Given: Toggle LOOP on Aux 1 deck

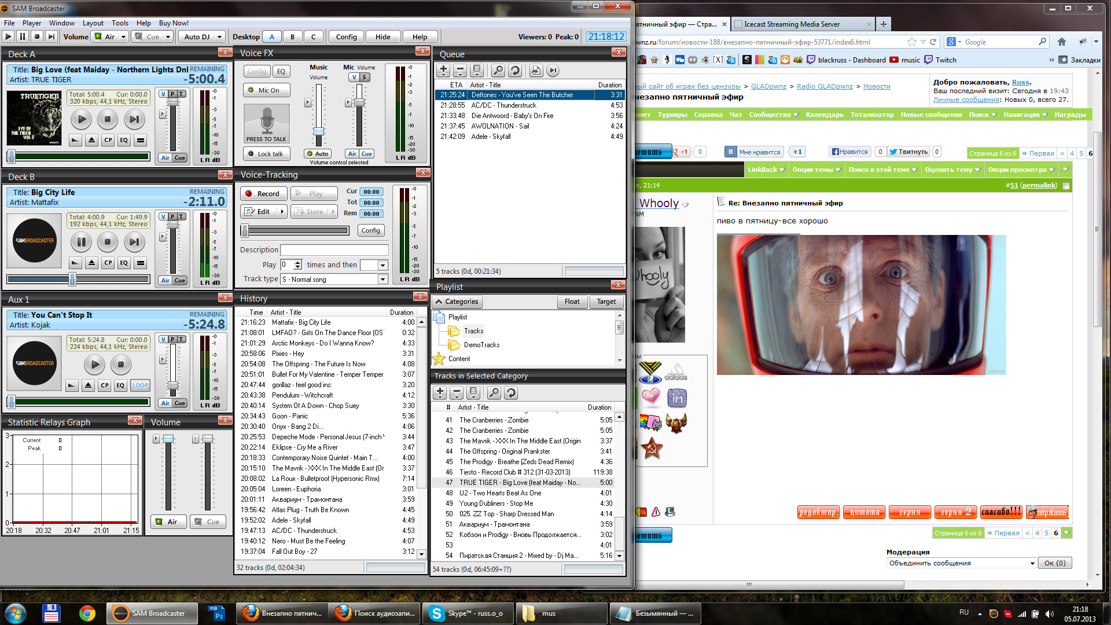Looking at the screenshot, I should point(140,385).
